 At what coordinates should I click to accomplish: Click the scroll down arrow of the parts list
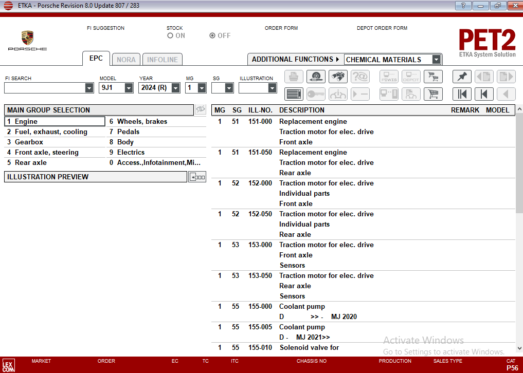pyautogui.click(x=519, y=348)
